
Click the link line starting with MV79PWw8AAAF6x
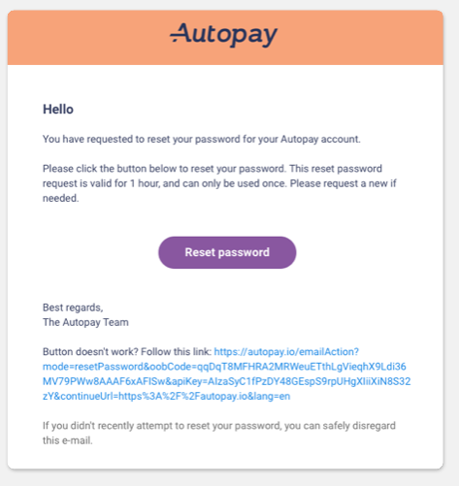(226, 381)
